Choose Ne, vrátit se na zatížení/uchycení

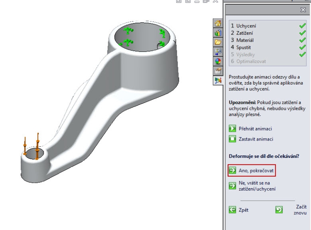(257, 186)
